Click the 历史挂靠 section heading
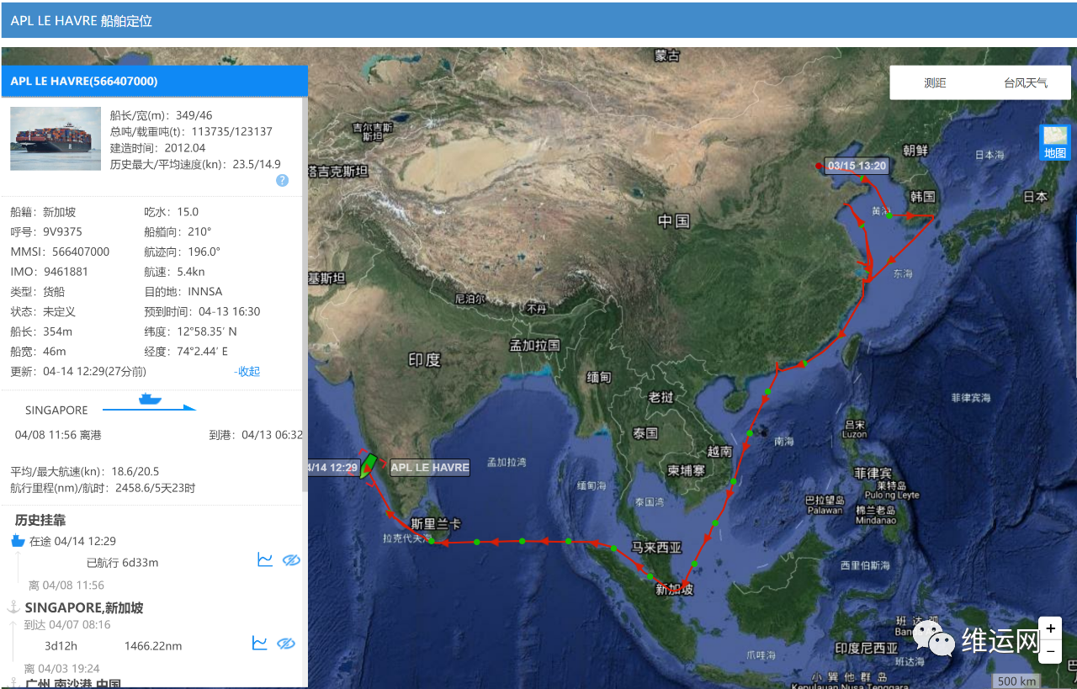 point(40,520)
